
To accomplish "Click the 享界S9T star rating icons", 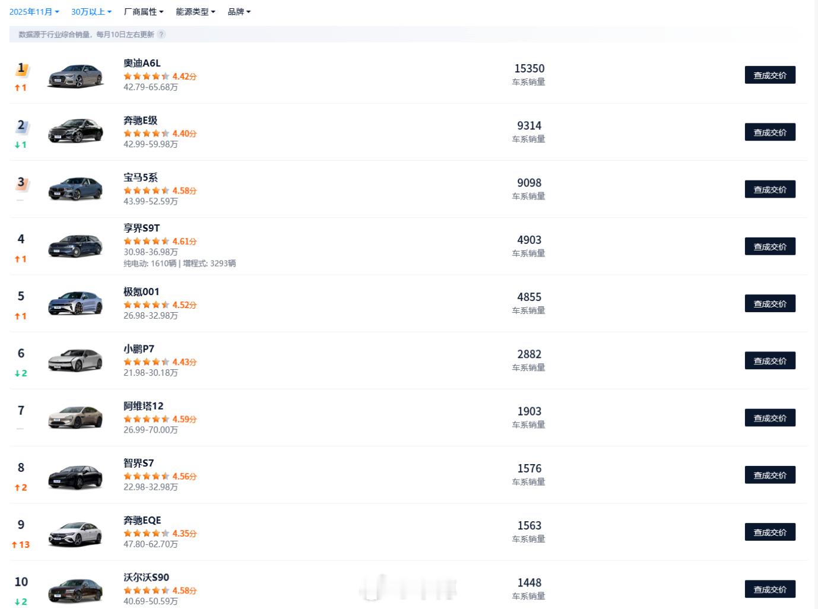I will pos(146,242).
